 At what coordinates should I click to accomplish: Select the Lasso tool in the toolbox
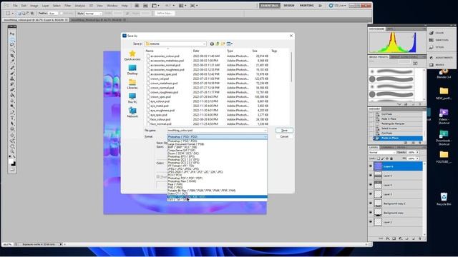tap(12, 45)
